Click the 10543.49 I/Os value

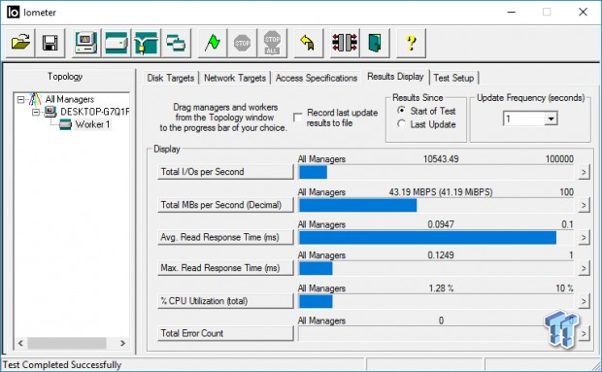click(x=441, y=159)
